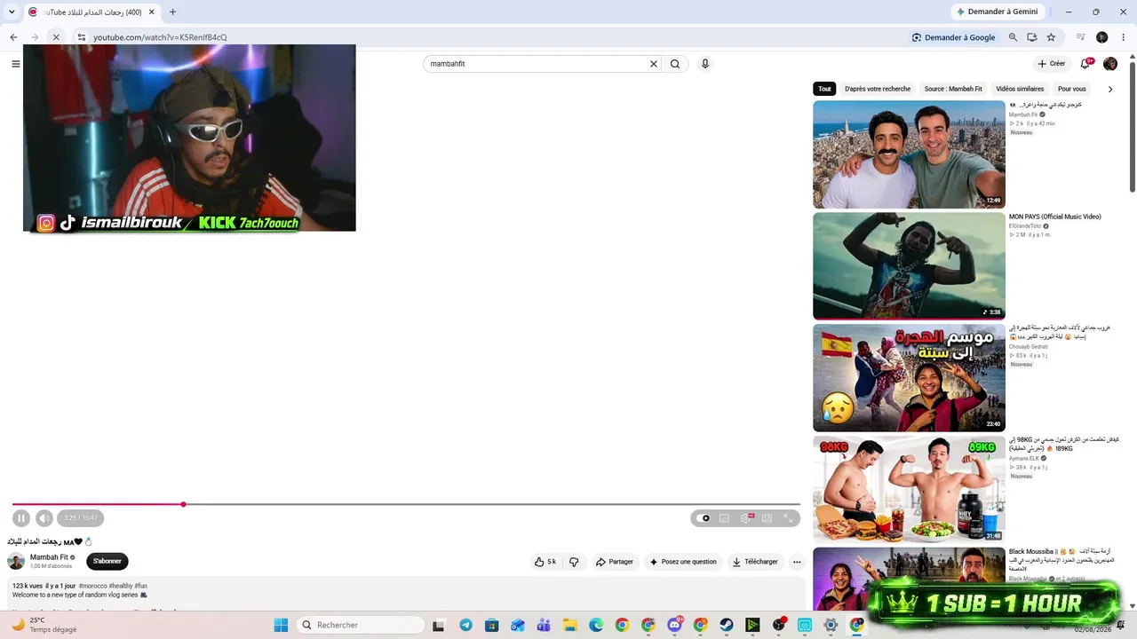1137x639 pixels.
Task: Go back in browser history
Action: (x=13, y=37)
